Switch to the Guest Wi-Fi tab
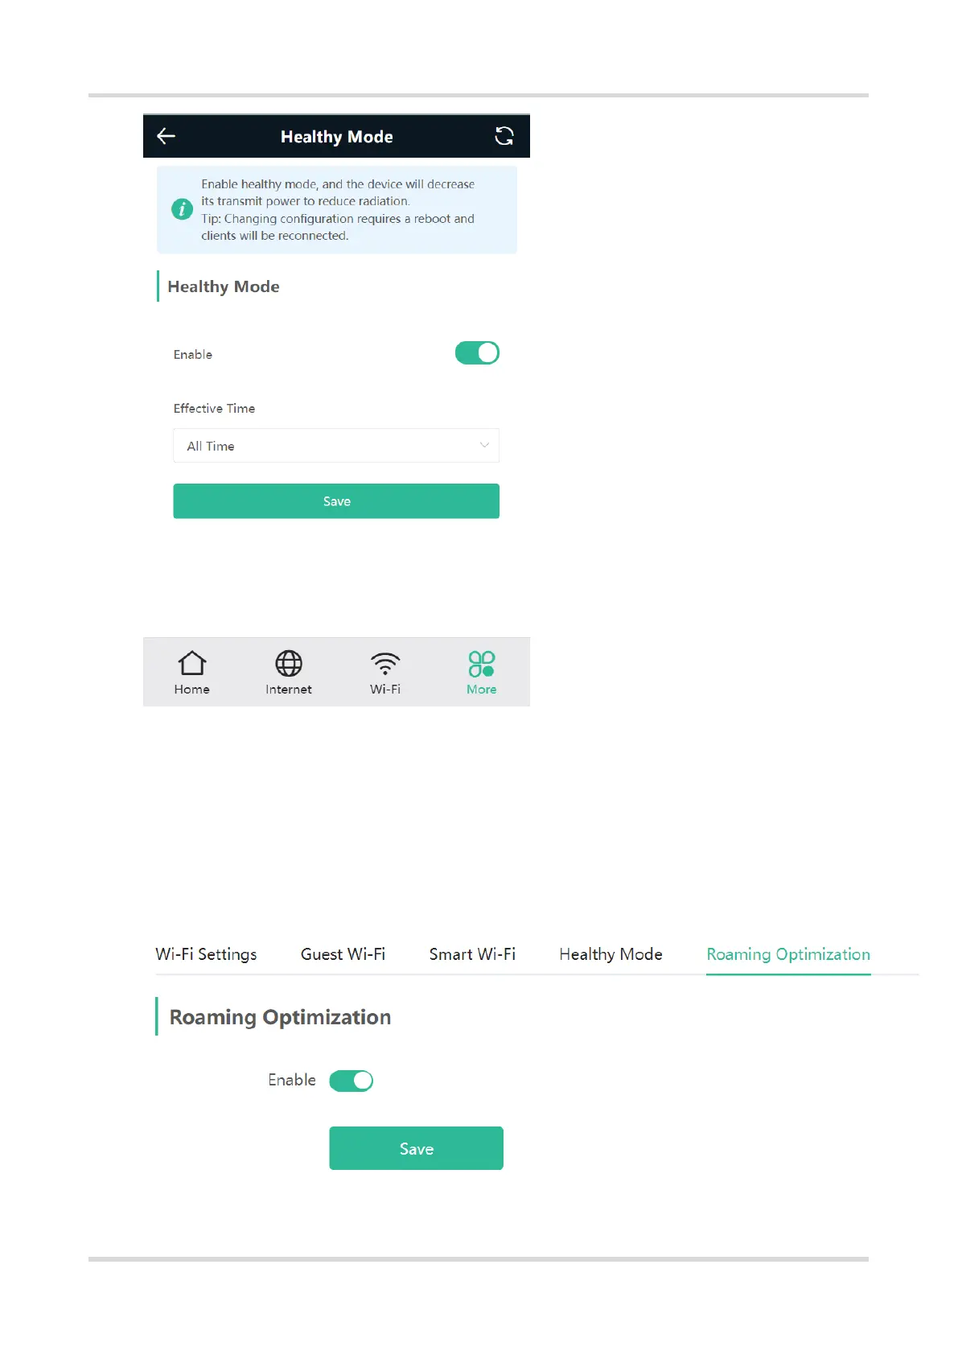Viewport: 958px width, 1355px height. (x=343, y=954)
